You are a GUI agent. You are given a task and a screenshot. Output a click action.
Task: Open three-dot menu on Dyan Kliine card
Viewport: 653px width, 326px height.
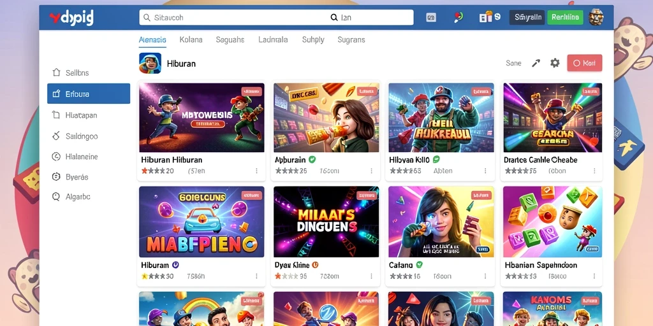point(371,276)
